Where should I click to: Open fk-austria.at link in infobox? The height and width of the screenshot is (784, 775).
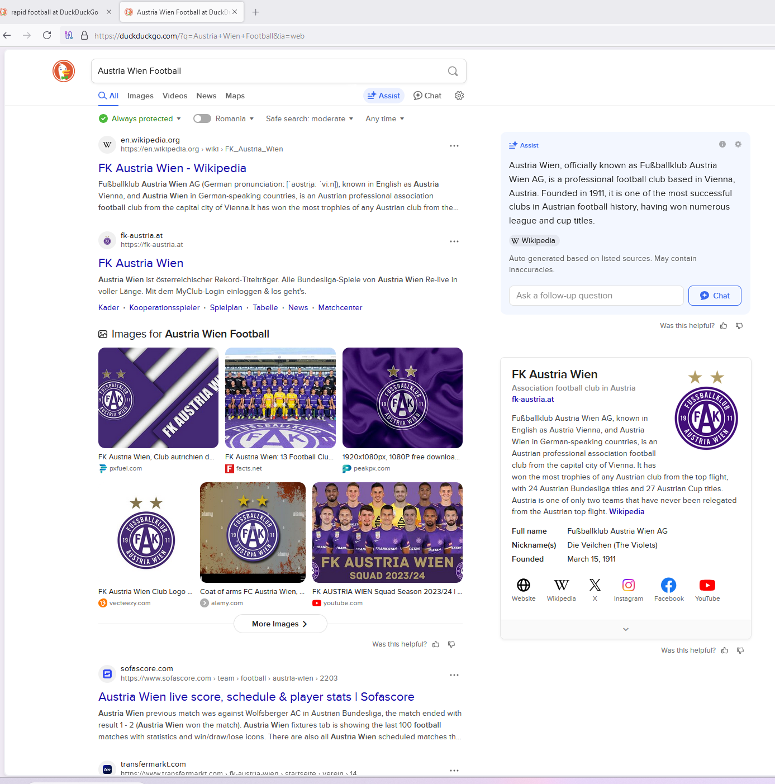(x=533, y=399)
